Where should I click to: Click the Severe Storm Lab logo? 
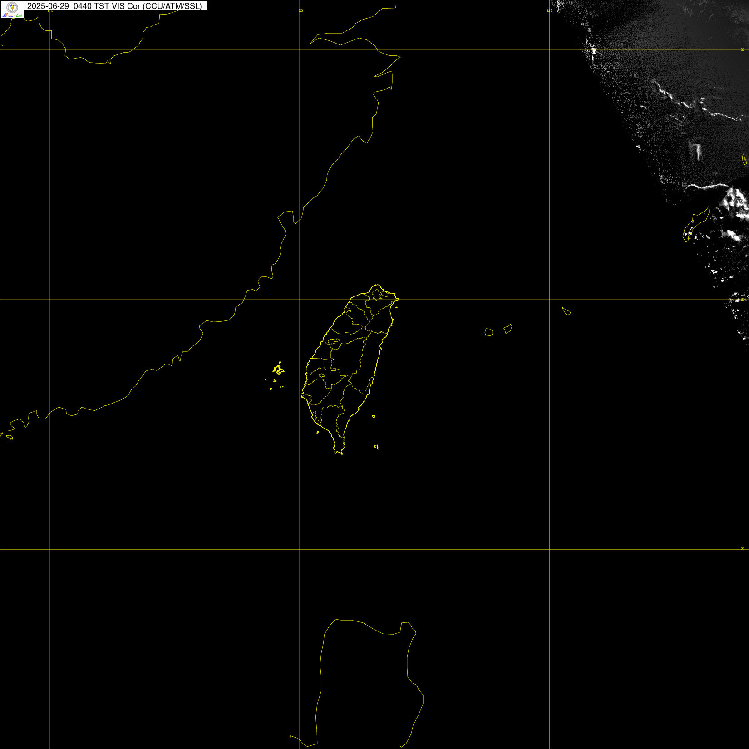[x=12, y=10]
